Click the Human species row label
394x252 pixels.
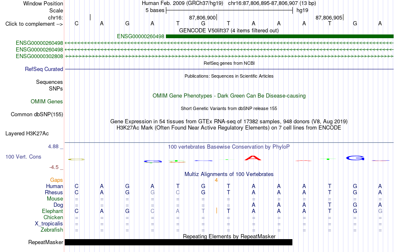54,186
